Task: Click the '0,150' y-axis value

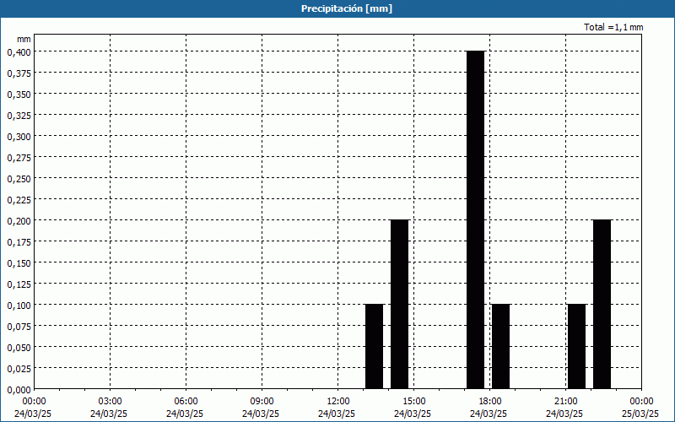Action: tap(19, 262)
